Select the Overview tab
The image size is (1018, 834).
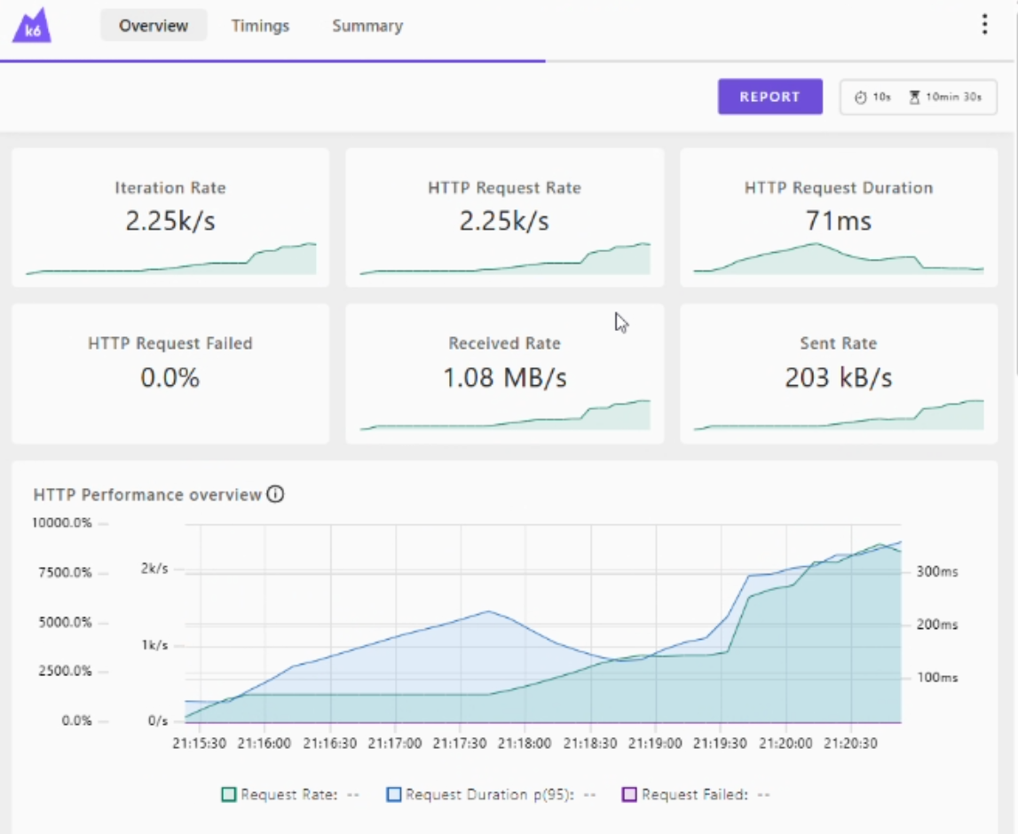[154, 26]
